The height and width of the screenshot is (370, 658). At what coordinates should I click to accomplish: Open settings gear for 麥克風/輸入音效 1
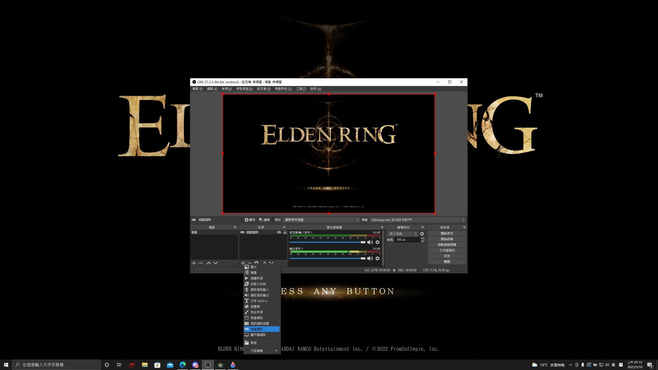377,242
